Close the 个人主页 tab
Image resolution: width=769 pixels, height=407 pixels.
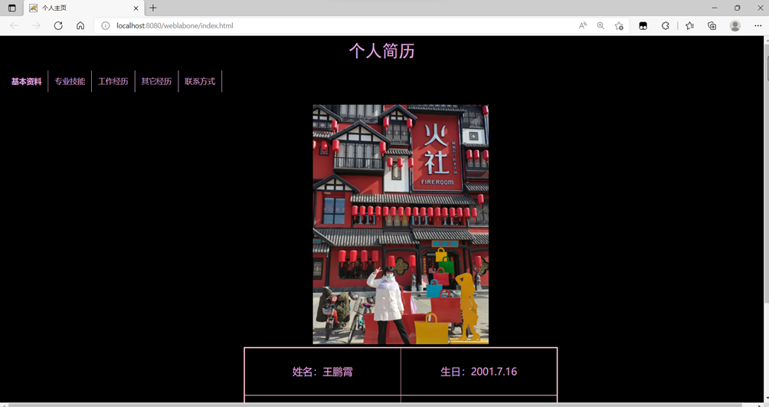[x=136, y=8]
